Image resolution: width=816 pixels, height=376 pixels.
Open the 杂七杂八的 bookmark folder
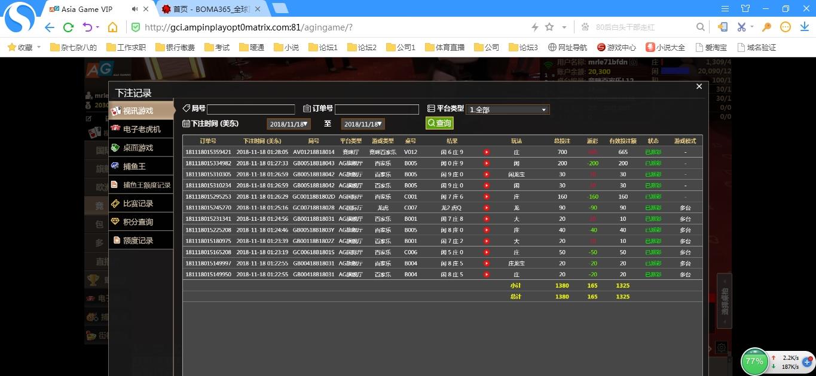pos(74,47)
